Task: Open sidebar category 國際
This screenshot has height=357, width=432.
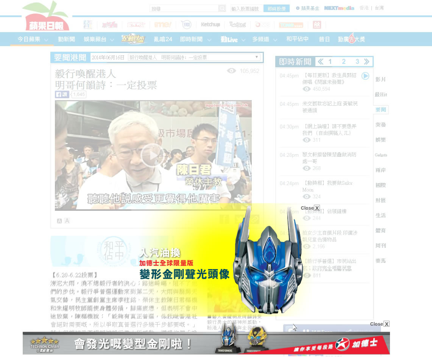Action: point(381,185)
